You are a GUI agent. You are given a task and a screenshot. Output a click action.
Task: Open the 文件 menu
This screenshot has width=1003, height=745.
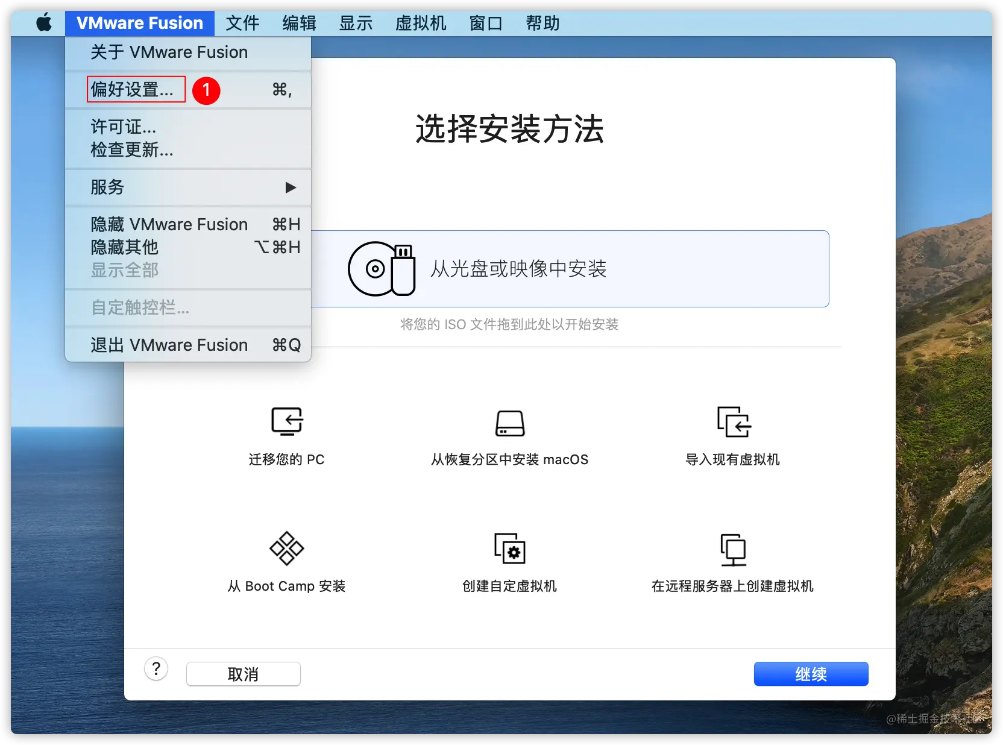click(242, 24)
